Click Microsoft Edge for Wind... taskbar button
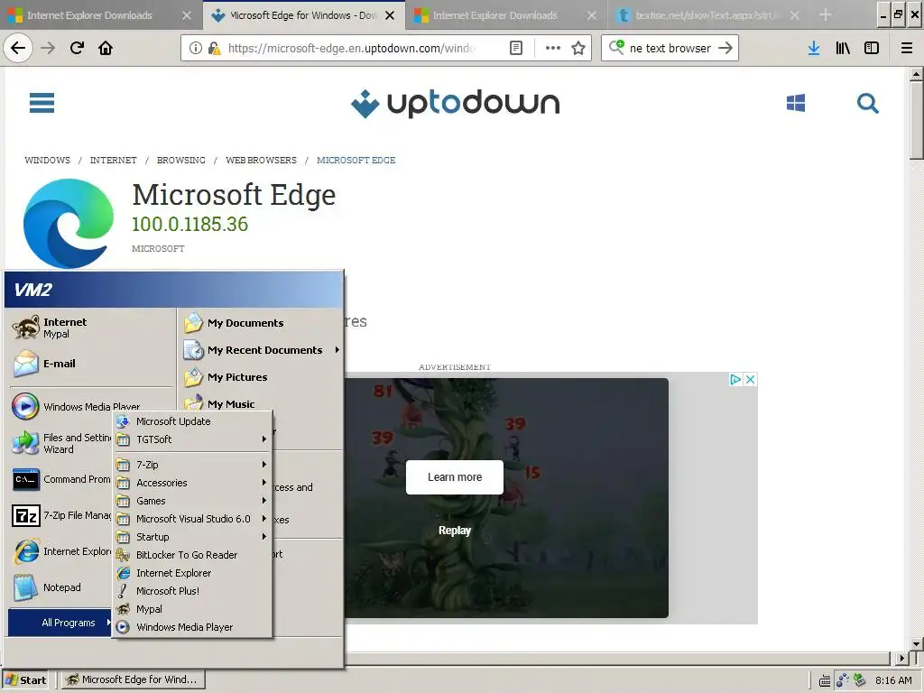This screenshot has height=693, width=924. pos(132,679)
